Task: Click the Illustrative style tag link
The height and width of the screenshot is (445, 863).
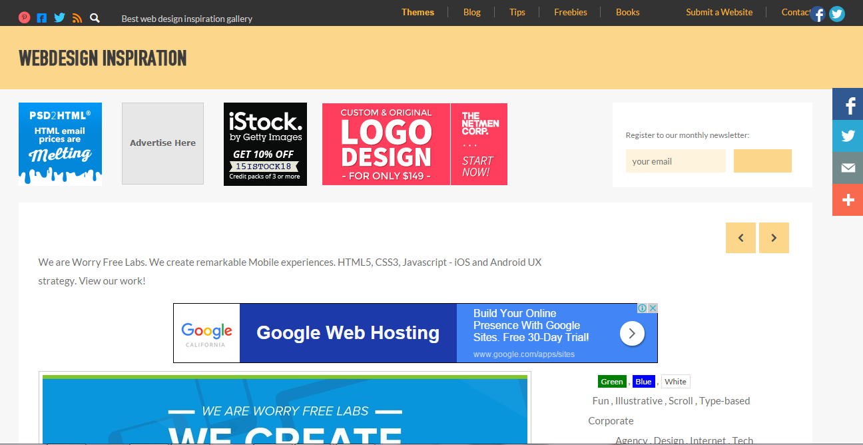Action: click(639, 400)
